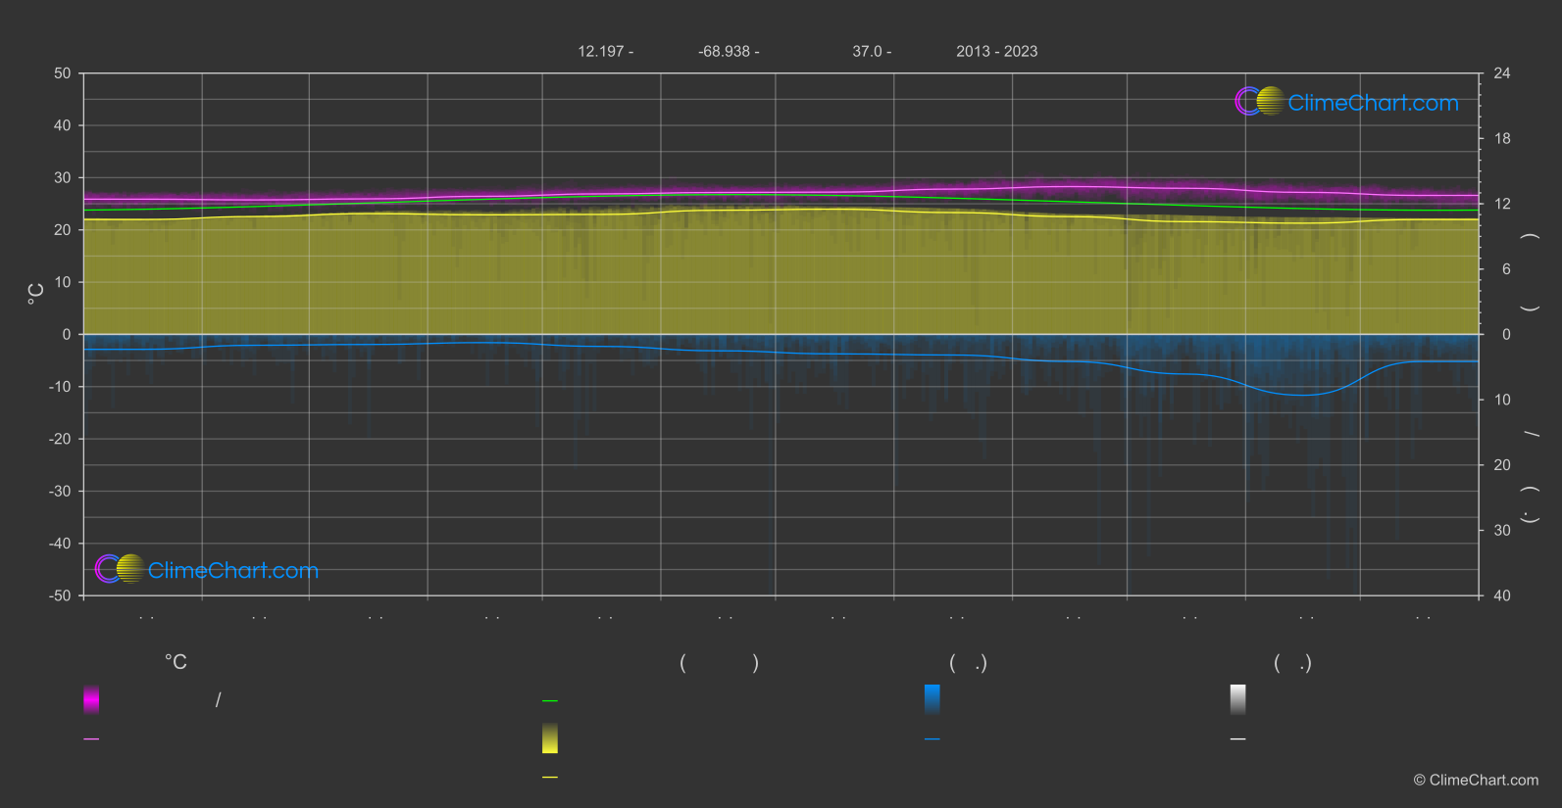Toggle the blue gradient precipitation legend swatch
Viewport: 1562px width, 808px height.
[932, 699]
